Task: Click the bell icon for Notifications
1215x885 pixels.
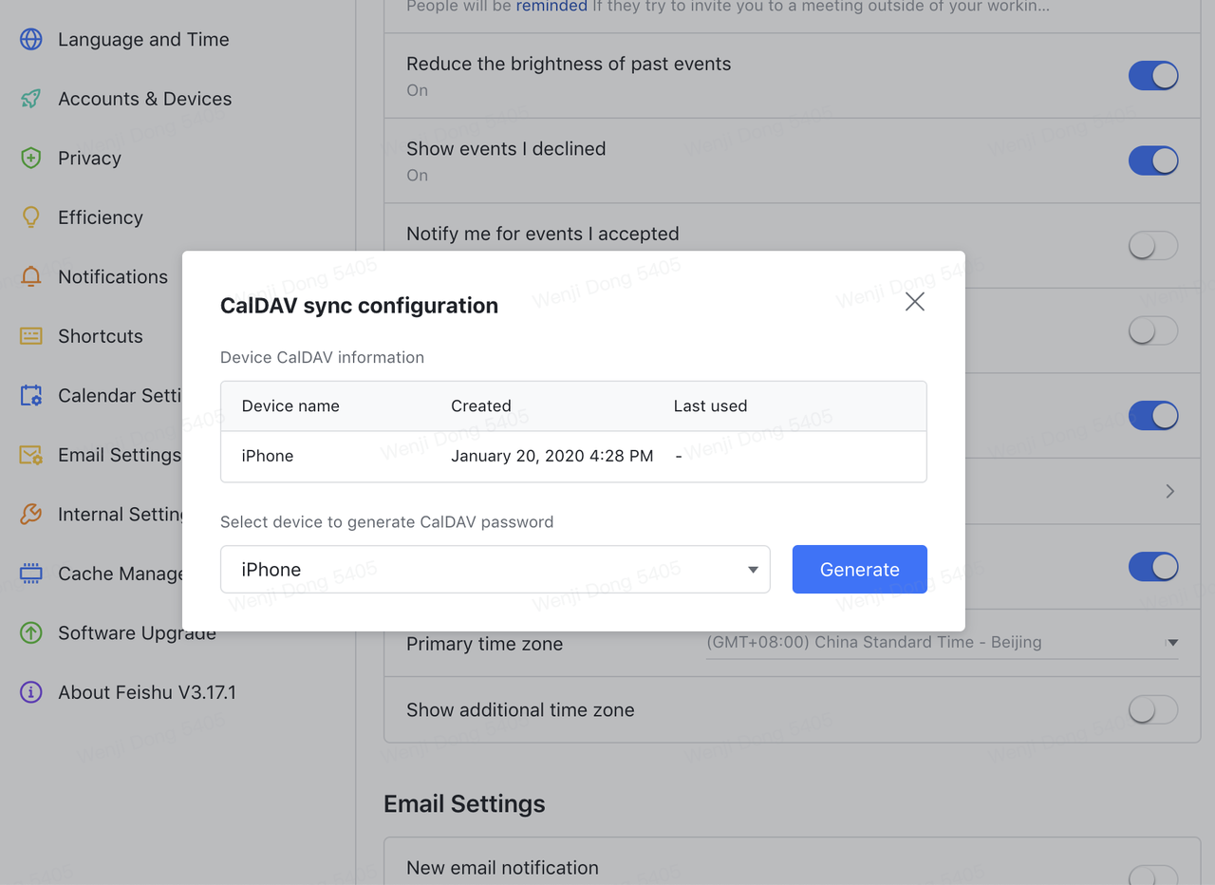Action: coord(31,276)
